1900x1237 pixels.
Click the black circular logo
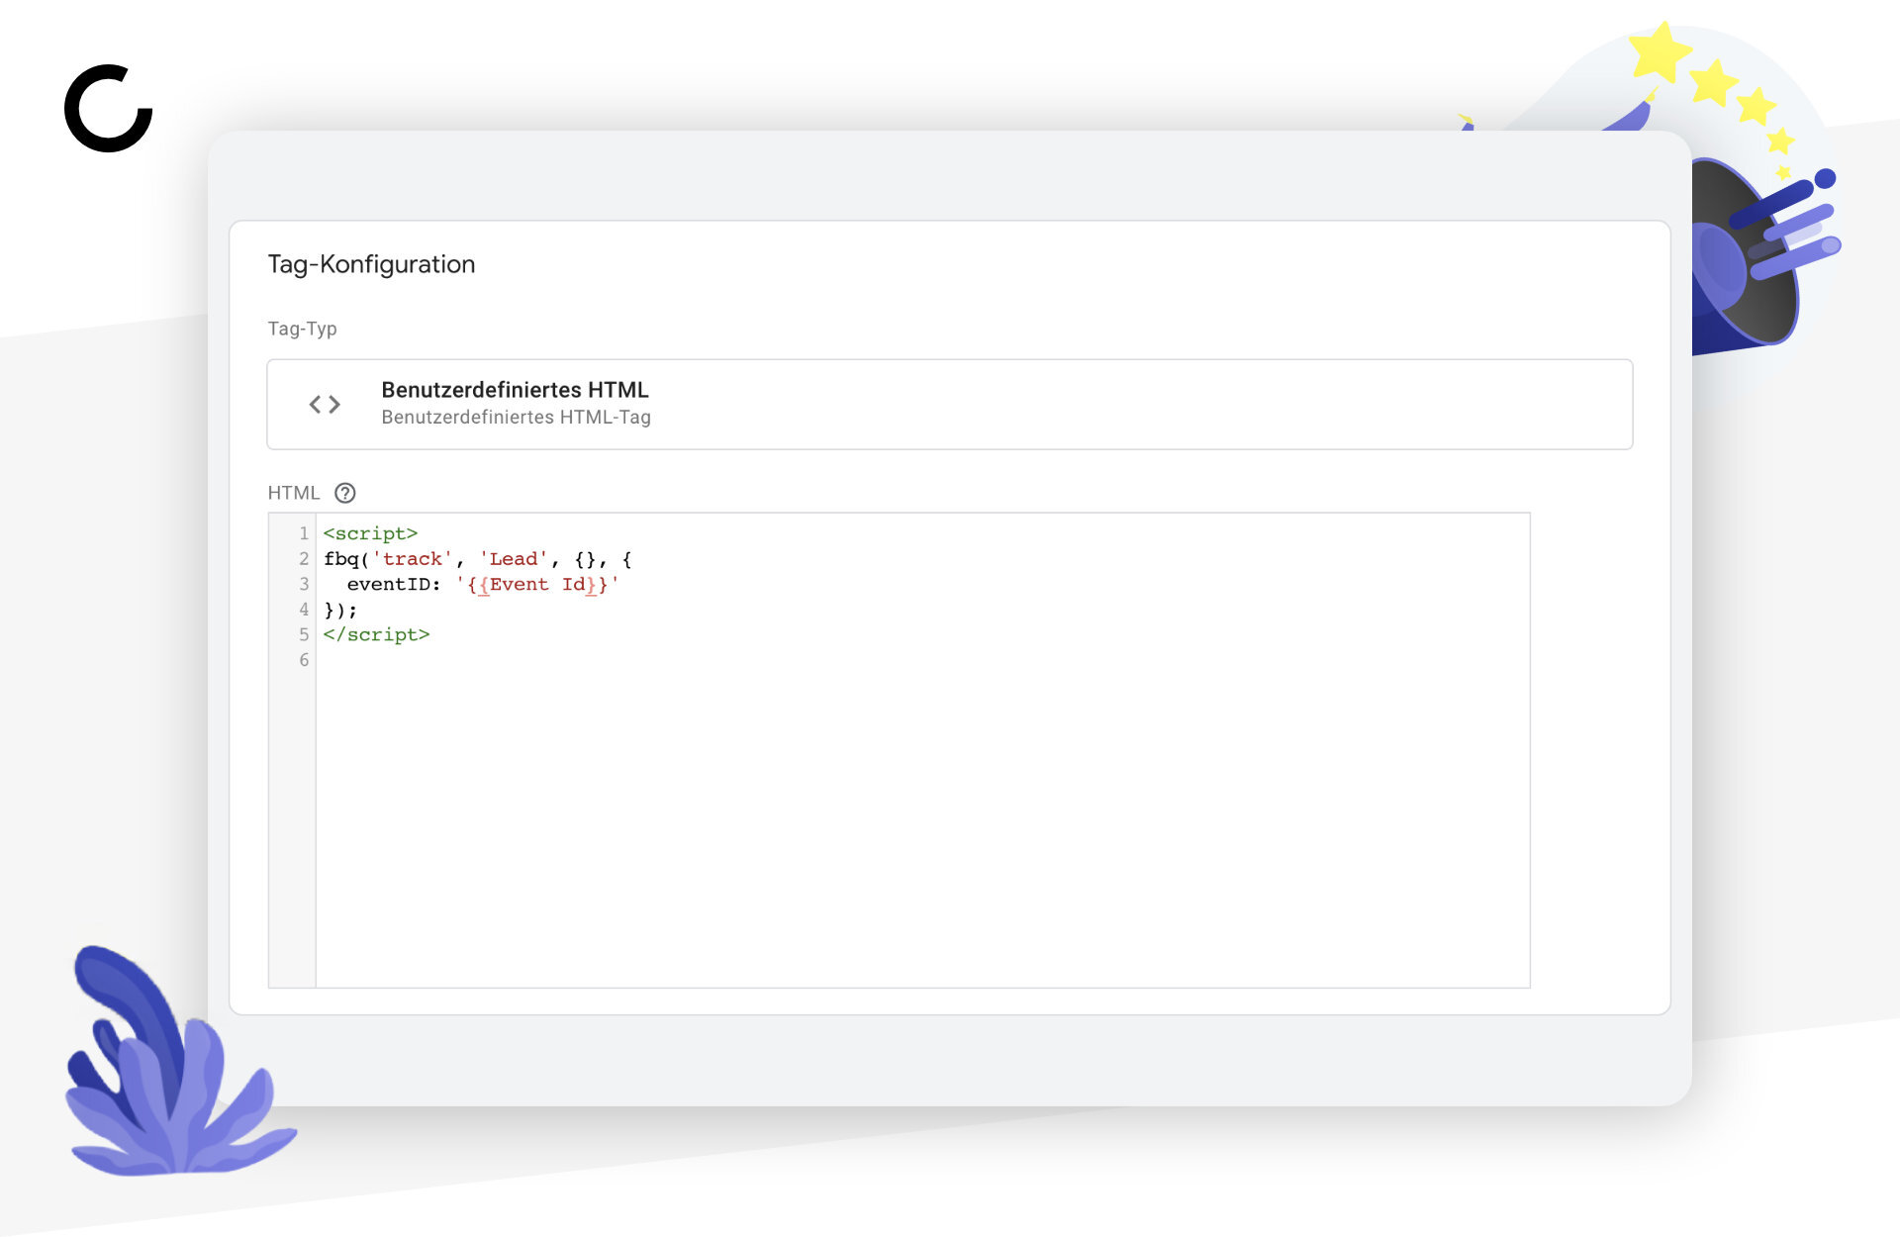[109, 109]
